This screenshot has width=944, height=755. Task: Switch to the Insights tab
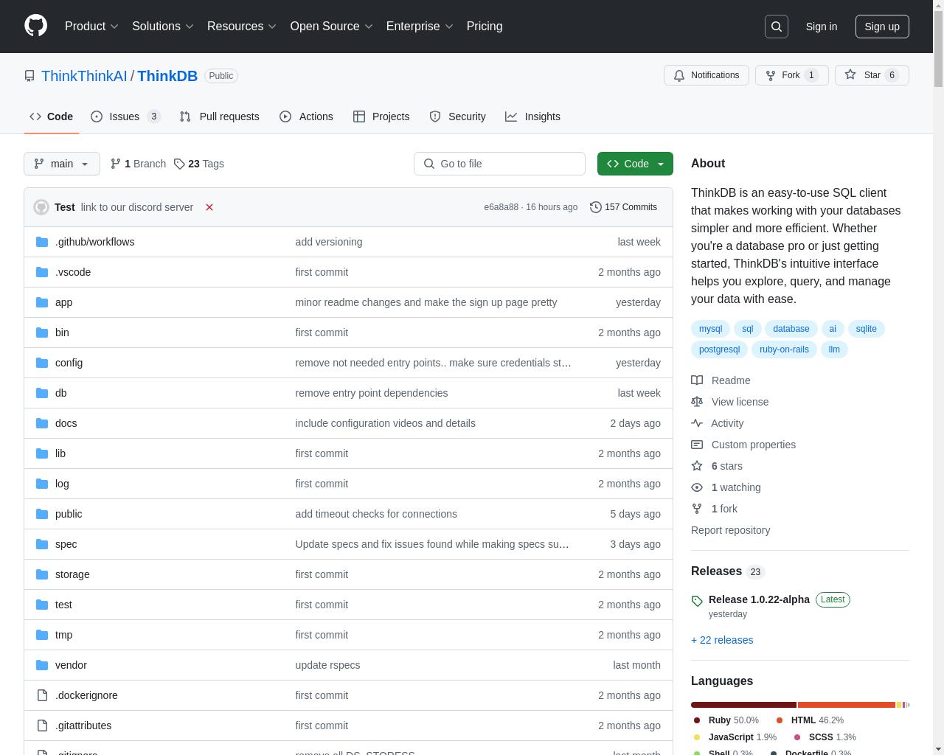click(532, 116)
